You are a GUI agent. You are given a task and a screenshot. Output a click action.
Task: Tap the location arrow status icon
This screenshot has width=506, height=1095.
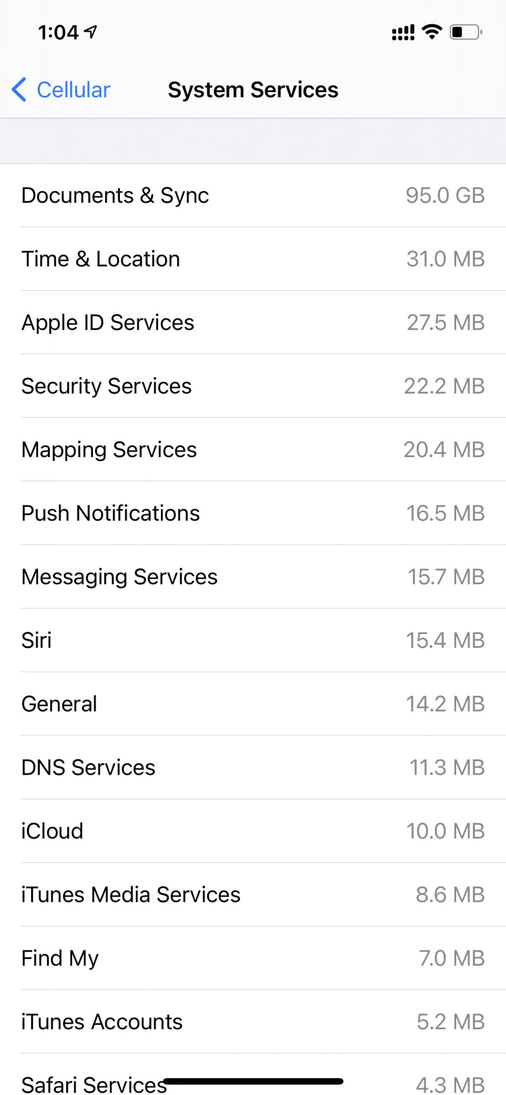coord(91,32)
